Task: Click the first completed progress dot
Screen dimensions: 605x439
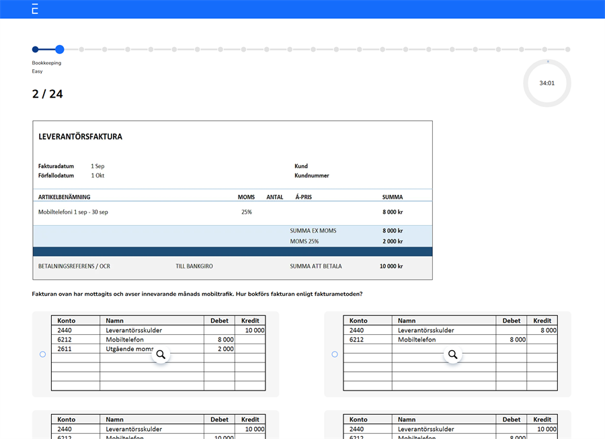Action: 34,49
